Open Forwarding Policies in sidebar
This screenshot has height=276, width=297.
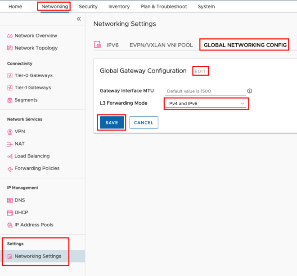coord(37,168)
